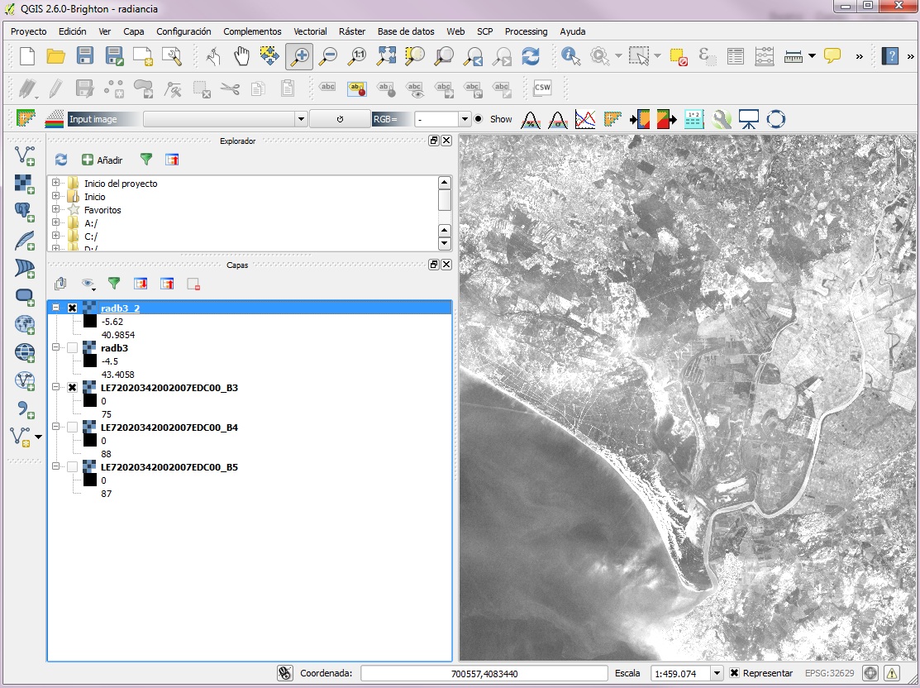Open the Escala scale dropdown
This screenshot has height=688, width=920.
(717, 673)
